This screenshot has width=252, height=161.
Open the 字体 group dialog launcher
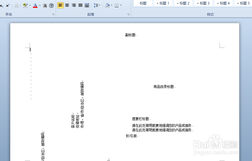(53, 14)
